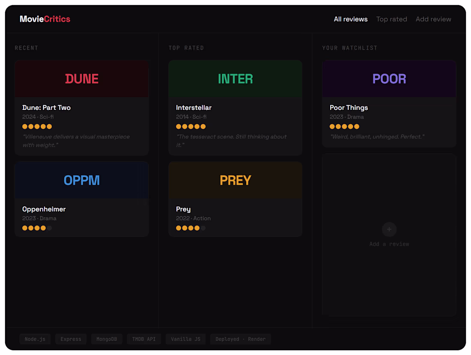This screenshot has height=355, width=471.
Task: Click the TOP RATED column heading
Action: [186, 48]
